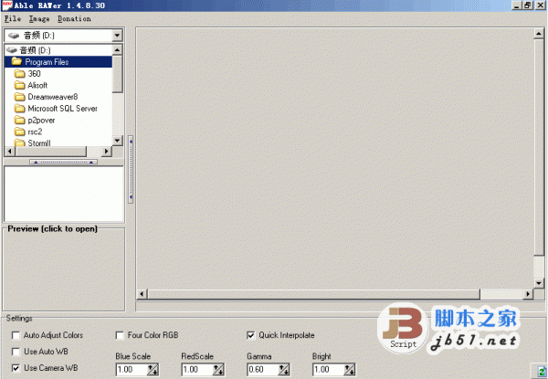Click image view scroll down arrow
Image resolution: width=548 pixels, height=379 pixels.
[539, 283]
